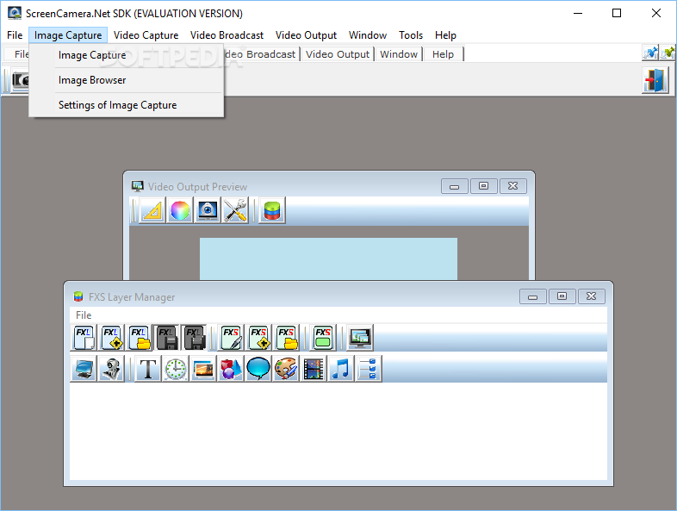The image size is (677, 511).
Task: Click the paint palette icon
Action: [286, 369]
